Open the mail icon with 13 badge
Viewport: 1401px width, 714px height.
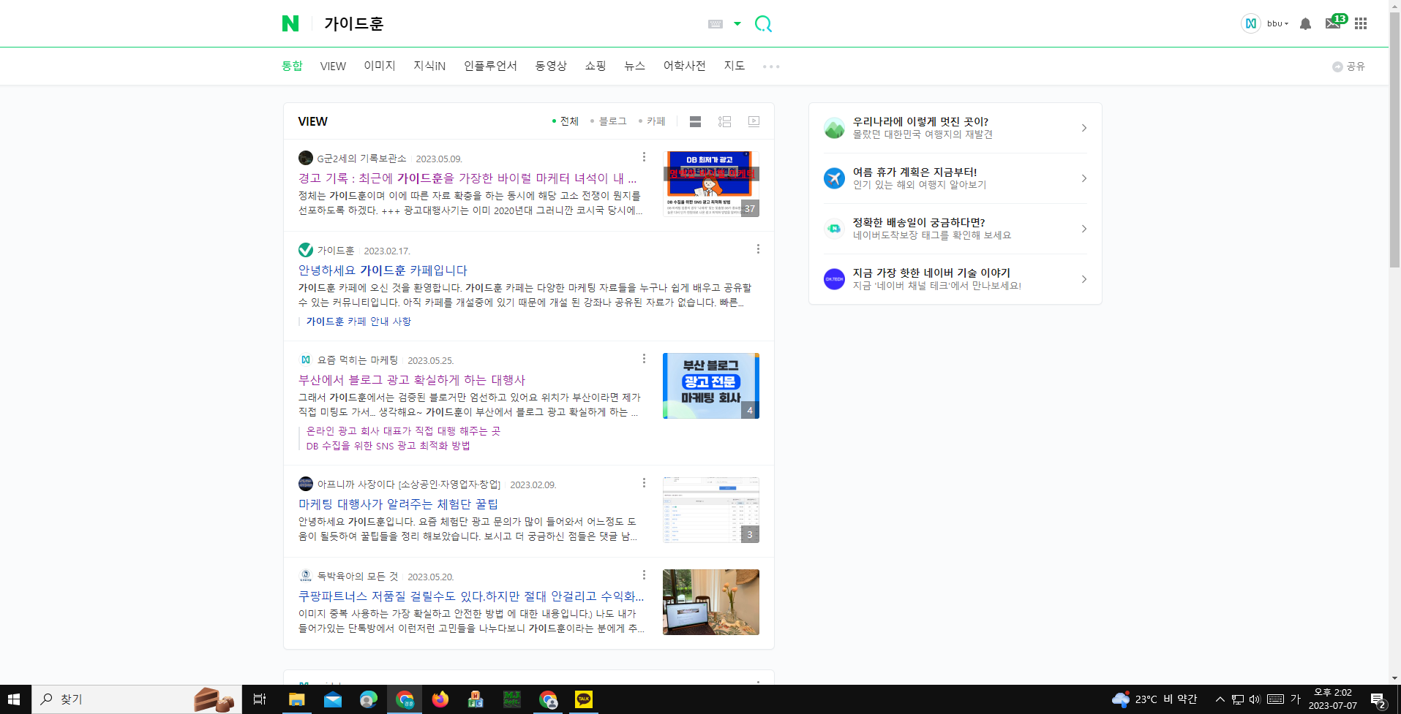pos(1334,23)
